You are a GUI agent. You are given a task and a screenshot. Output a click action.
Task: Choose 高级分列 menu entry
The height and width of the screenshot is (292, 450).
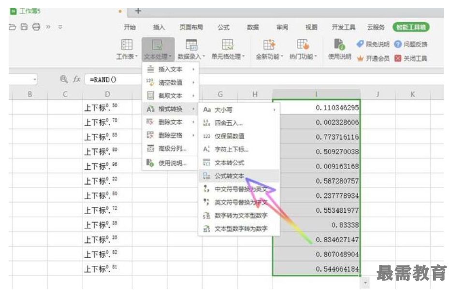171,148
